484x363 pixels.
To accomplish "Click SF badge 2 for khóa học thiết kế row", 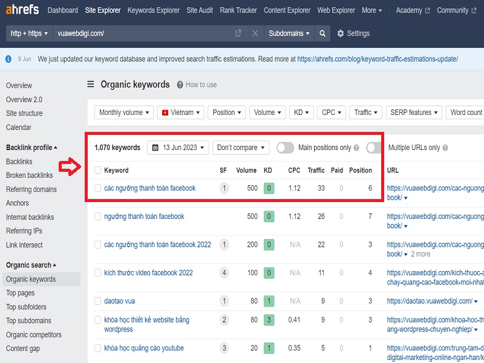I will [224, 320].
